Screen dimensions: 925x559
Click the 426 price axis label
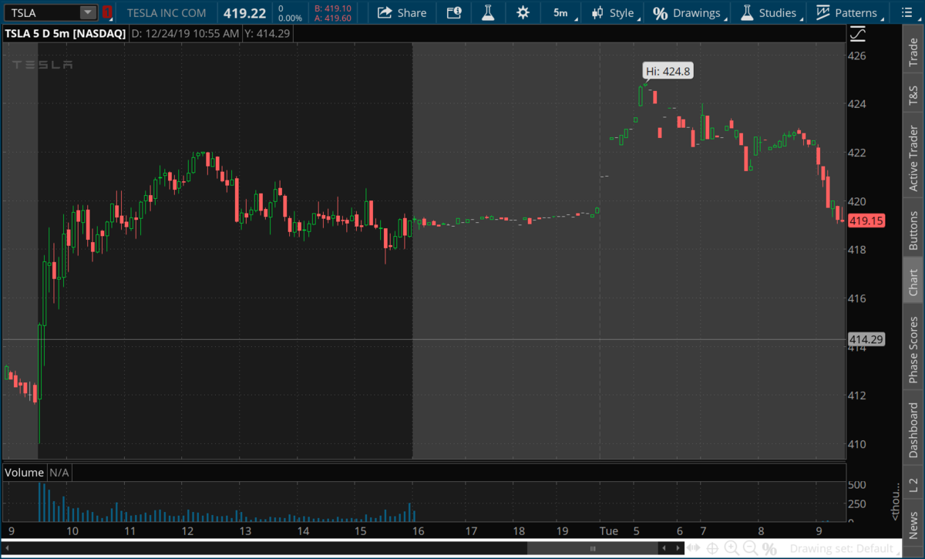tap(858, 56)
